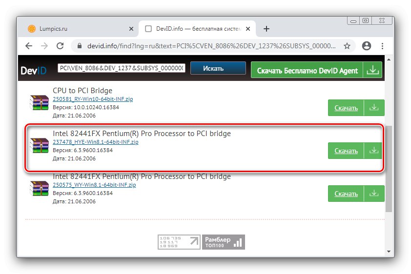Close the Lumpics.ru tab

(131, 29)
